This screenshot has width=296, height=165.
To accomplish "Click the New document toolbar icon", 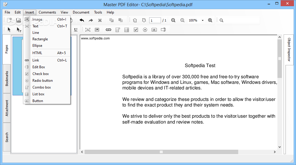I will [9, 20].
